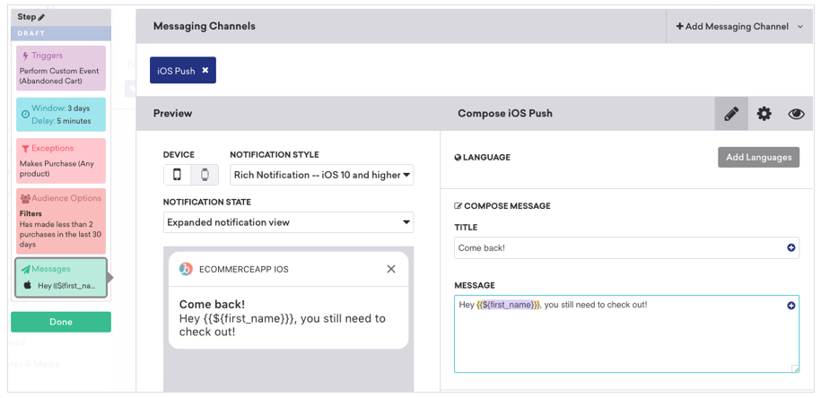821x398 pixels.
Task: Click the Apple logo in Messages card
Action: [28, 285]
